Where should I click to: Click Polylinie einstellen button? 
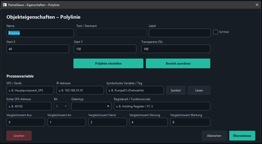108,63
